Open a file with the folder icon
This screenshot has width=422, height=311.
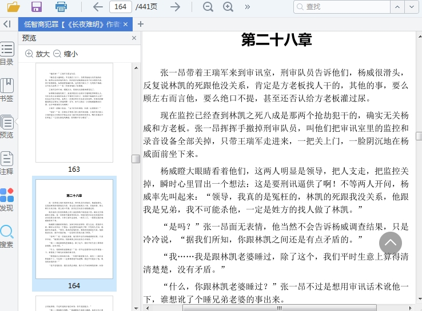[14, 7]
